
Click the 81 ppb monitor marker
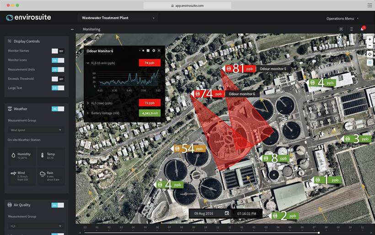(x=240, y=69)
